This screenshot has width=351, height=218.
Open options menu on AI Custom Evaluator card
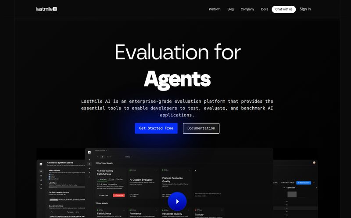[x=156, y=170]
